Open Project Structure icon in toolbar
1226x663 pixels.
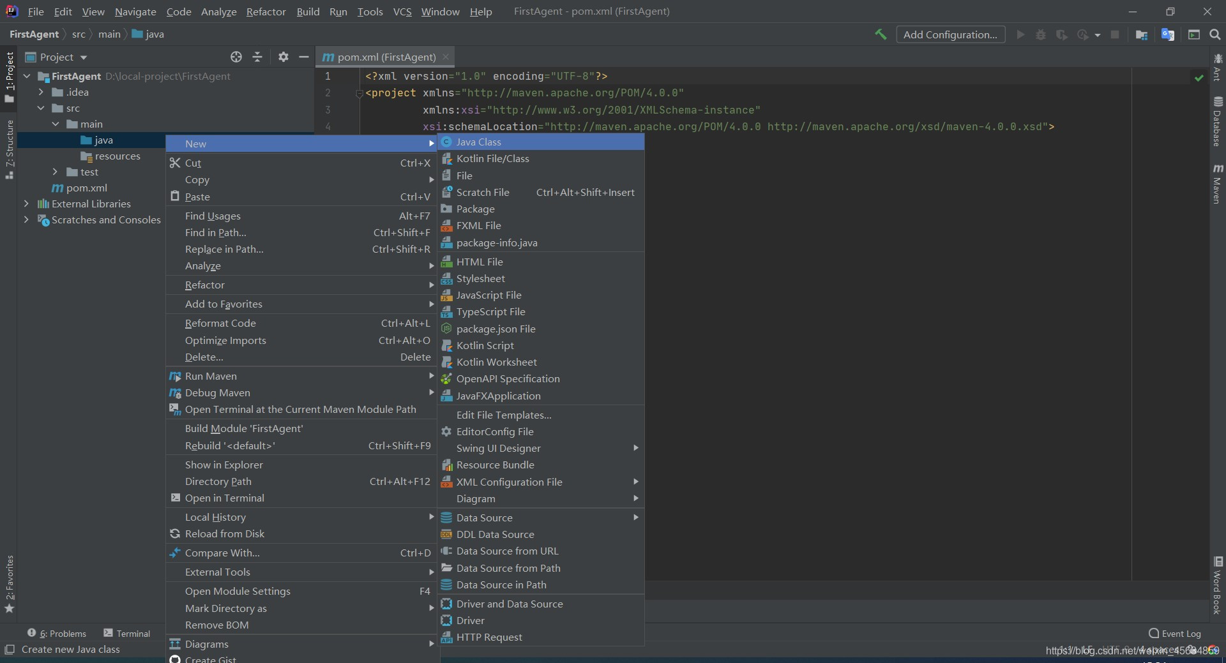1142,34
